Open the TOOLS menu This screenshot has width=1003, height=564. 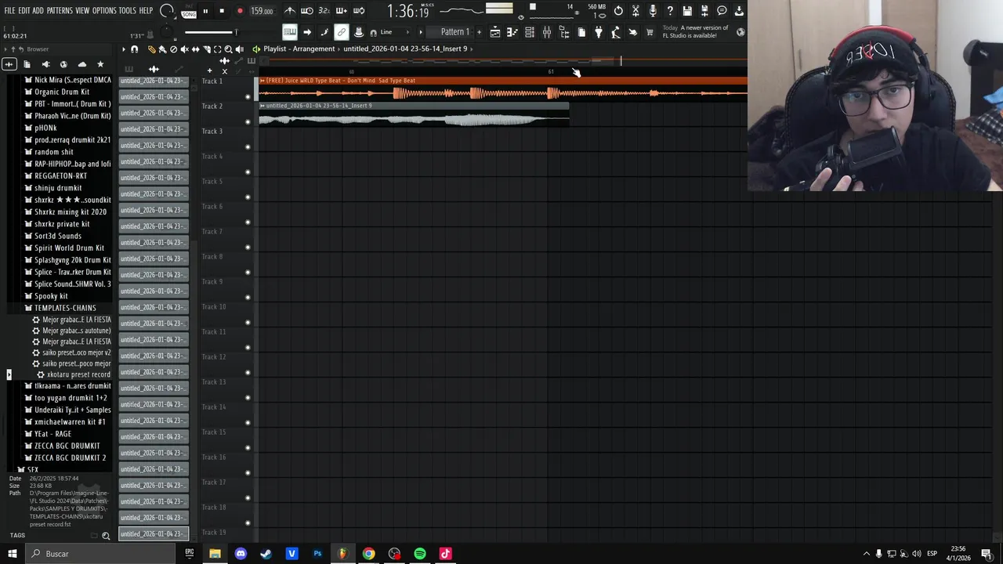[127, 11]
